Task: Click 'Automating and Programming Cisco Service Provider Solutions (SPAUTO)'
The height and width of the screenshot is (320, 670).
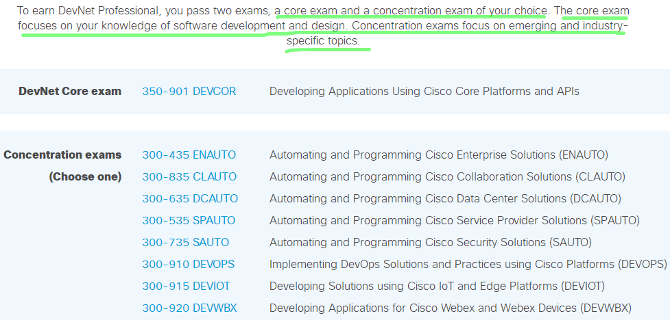Action: pos(454,220)
